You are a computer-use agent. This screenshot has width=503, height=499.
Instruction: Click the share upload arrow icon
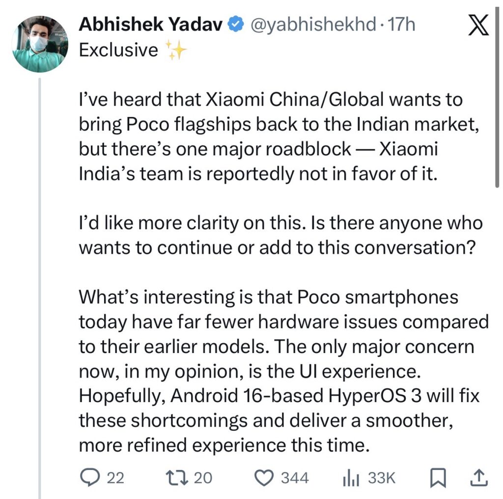(x=479, y=477)
